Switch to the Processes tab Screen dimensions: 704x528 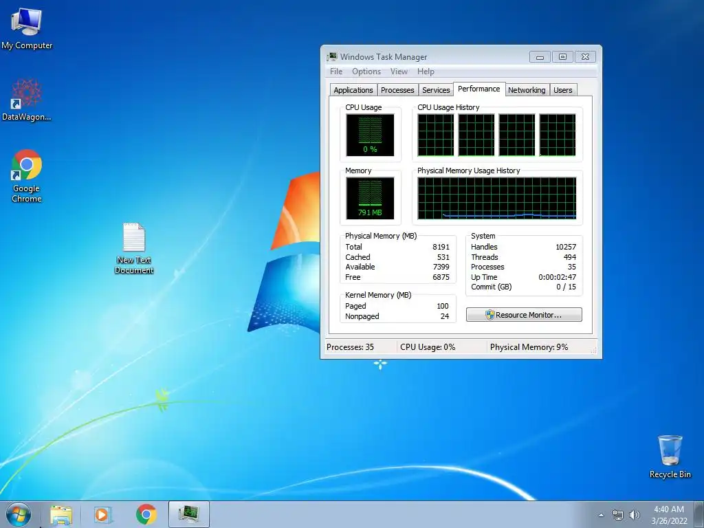click(x=397, y=90)
